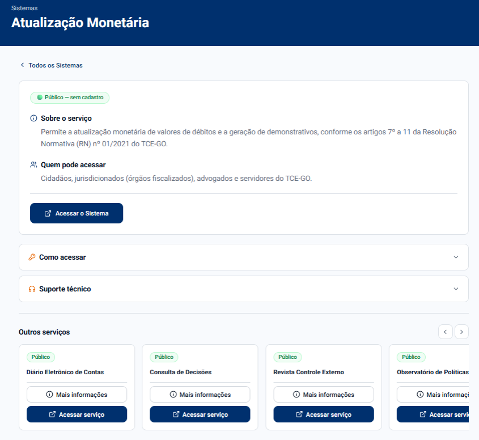Expand the Suporte técnico section chevron
479x440 pixels.
point(456,289)
